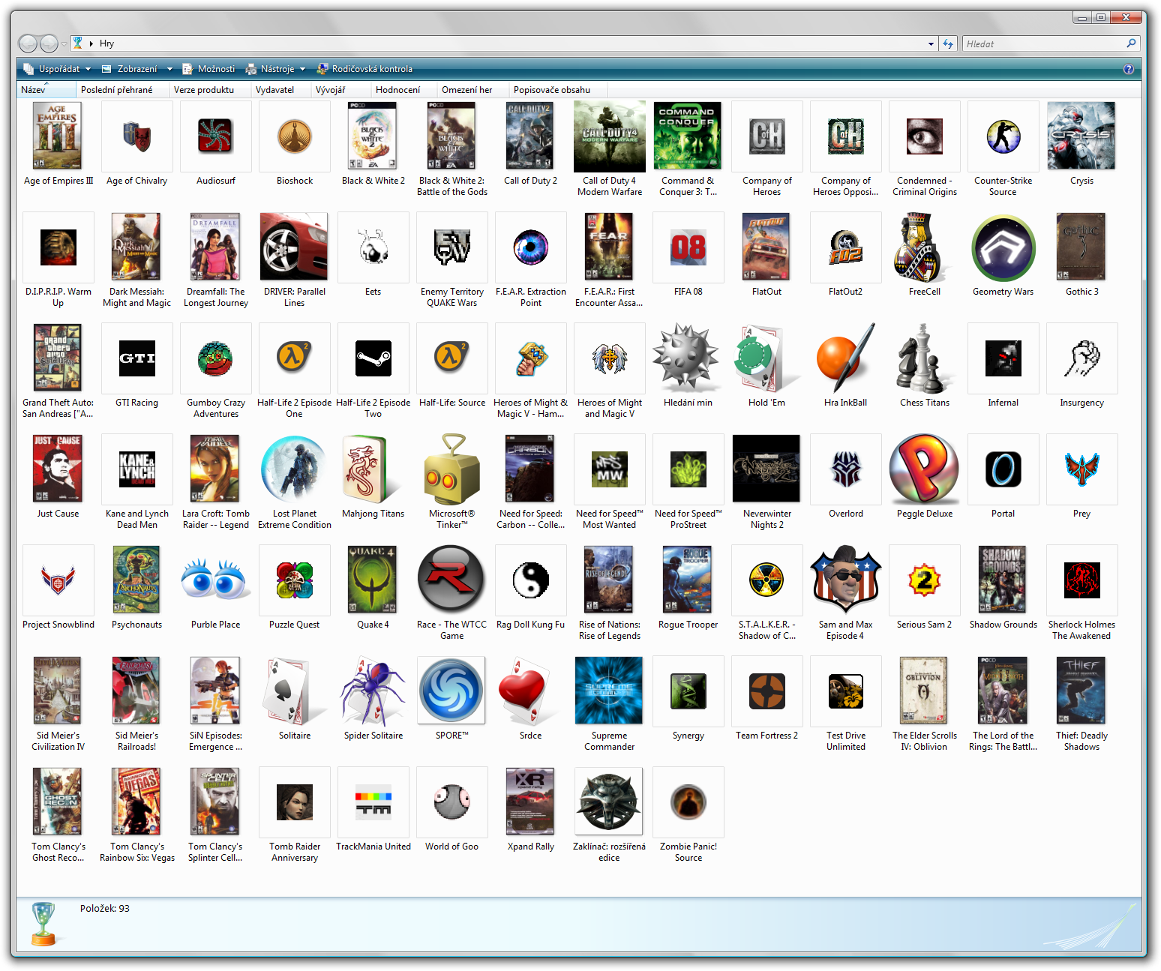Sort by the Vývojář column
1161x971 pixels.
pyautogui.click(x=340, y=90)
